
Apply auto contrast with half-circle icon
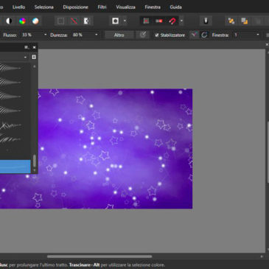[9, 21]
